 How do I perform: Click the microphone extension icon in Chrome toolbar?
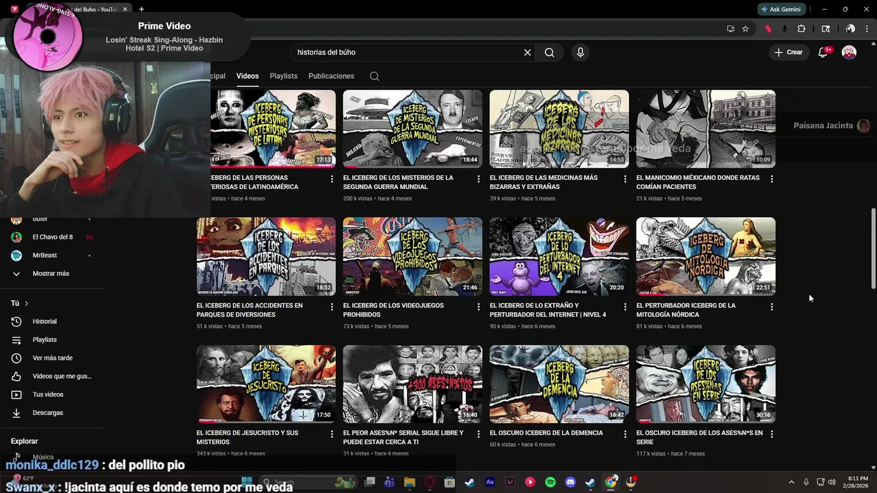click(785, 29)
